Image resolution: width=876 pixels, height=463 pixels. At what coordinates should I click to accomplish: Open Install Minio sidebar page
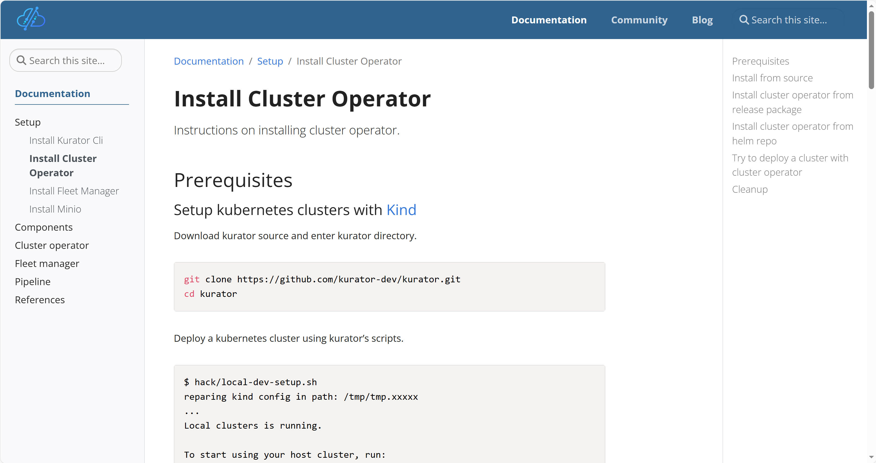tap(55, 209)
